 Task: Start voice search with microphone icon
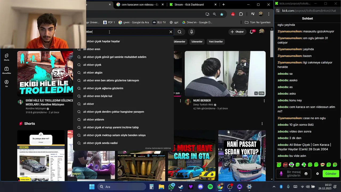tap(191, 32)
